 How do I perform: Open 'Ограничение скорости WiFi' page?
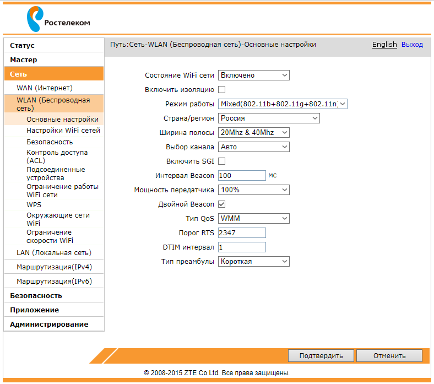(x=50, y=236)
